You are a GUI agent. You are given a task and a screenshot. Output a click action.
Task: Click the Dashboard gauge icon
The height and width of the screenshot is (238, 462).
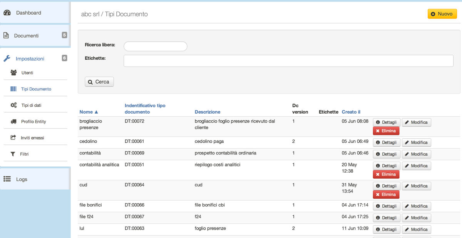(x=7, y=13)
